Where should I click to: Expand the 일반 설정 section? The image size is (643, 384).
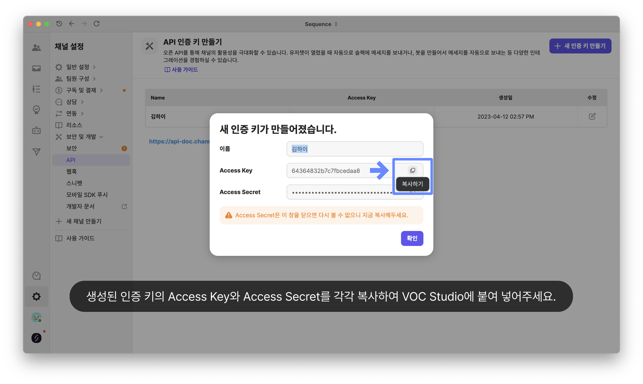click(x=77, y=67)
